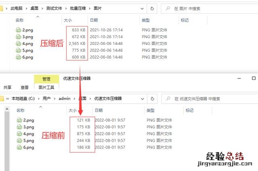Click date 2022-08-01 9:57 of lower 4.png
The image size is (258, 171).
(x=110, y=134)
